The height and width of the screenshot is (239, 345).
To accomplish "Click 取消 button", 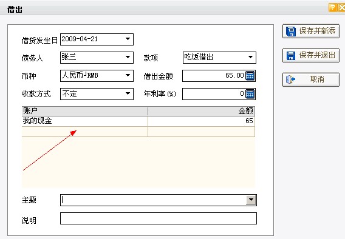I will pyautogui.click(x=310, y=79).
